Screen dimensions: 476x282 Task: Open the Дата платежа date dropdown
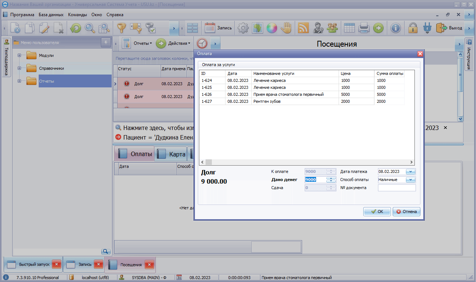(x=410, y=171)
